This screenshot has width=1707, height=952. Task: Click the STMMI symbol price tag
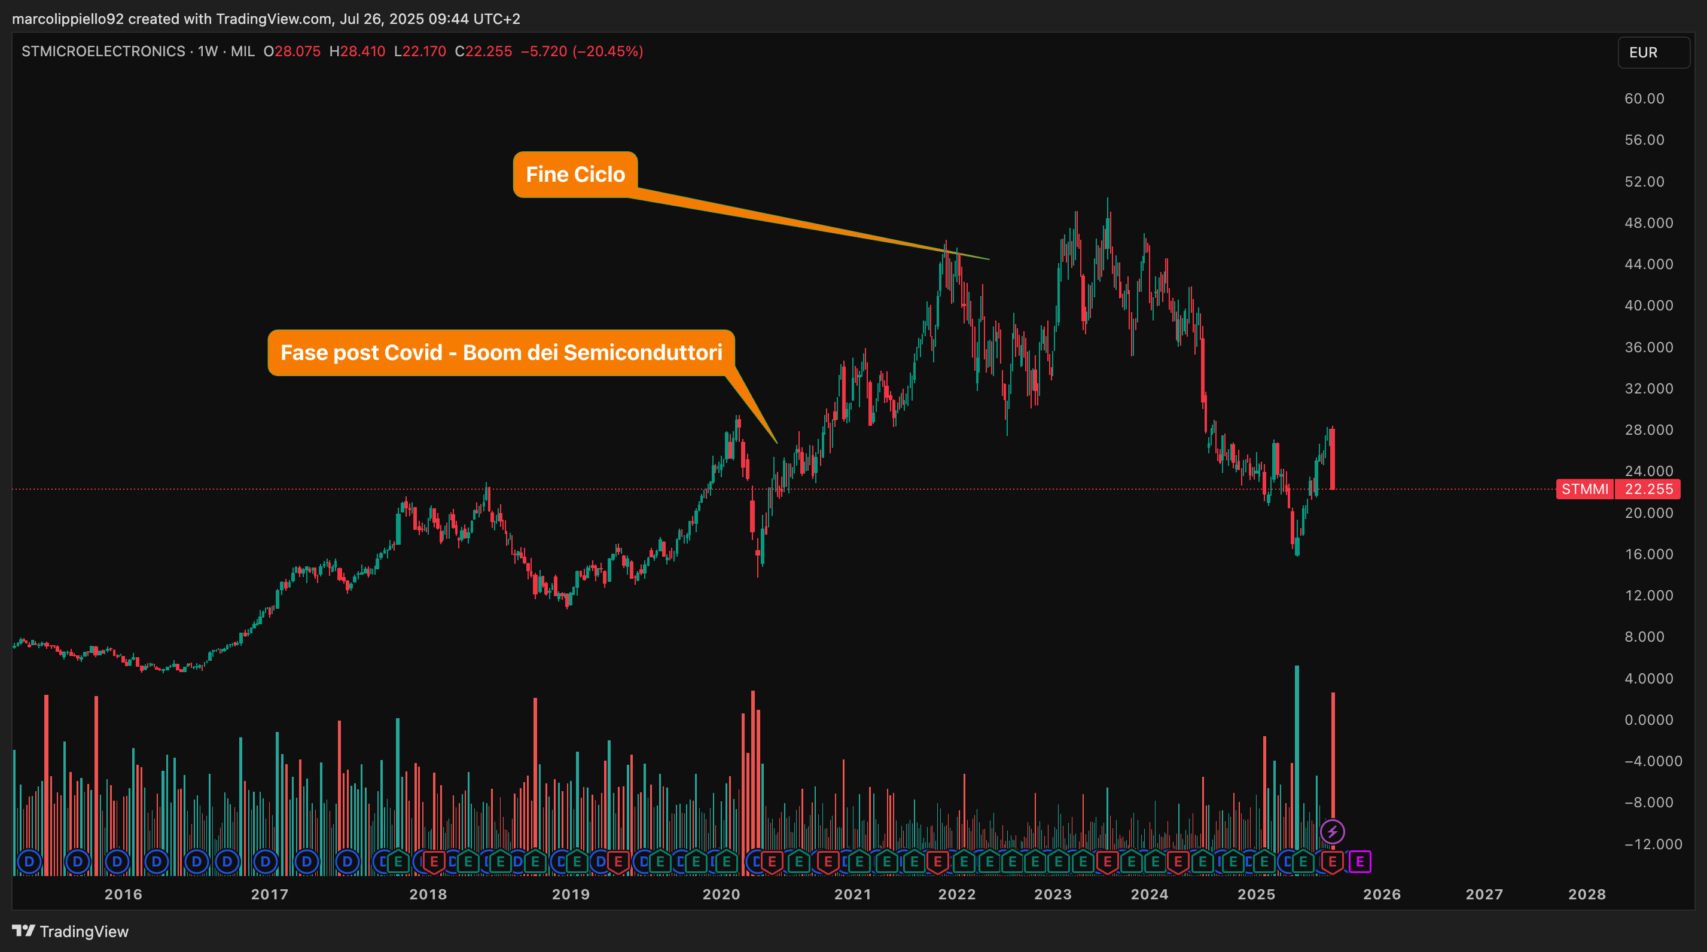pyautogui.click(x=1584, y=489)
